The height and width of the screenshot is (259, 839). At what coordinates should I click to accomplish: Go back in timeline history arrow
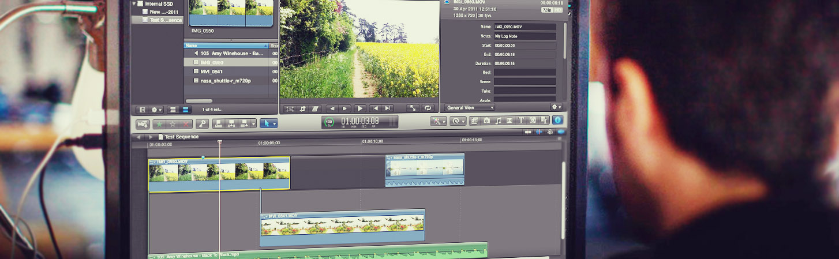tap(137, 137)
